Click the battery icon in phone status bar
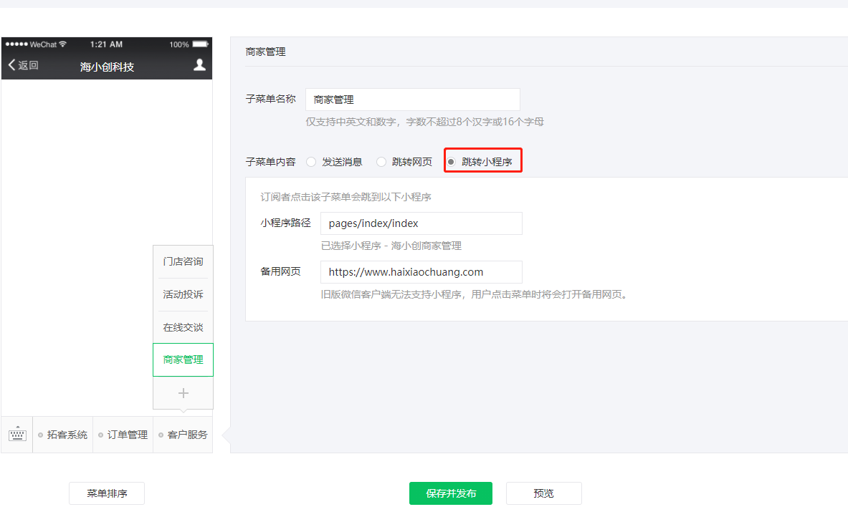 pyautogui.click(x=200, y=44)
